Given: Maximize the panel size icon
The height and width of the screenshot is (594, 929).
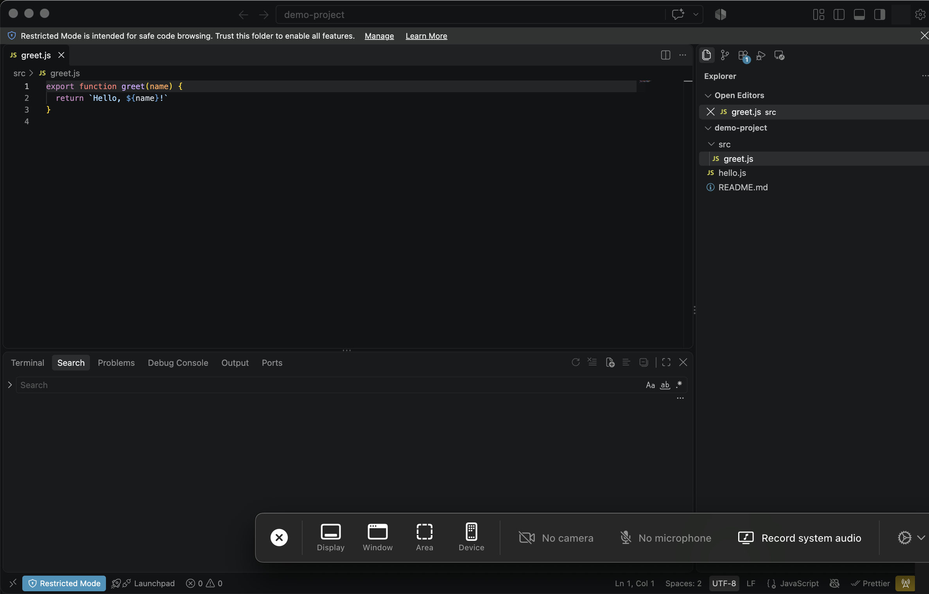Looking at the screenshot, I should (666, 362).
